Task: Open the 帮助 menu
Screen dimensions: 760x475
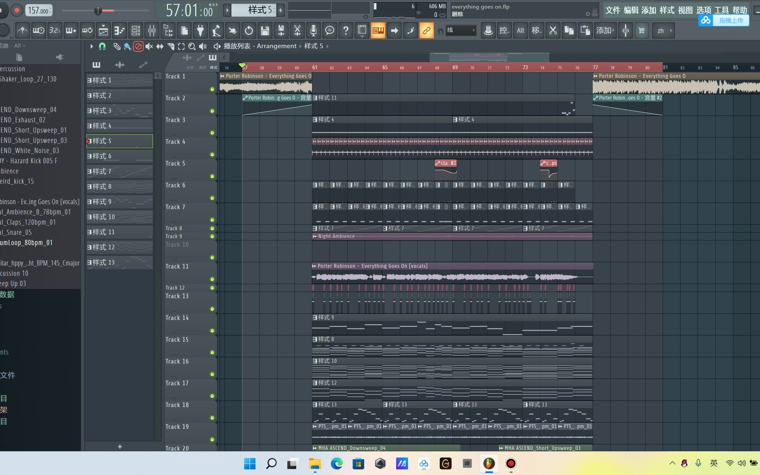Action: 739,10
